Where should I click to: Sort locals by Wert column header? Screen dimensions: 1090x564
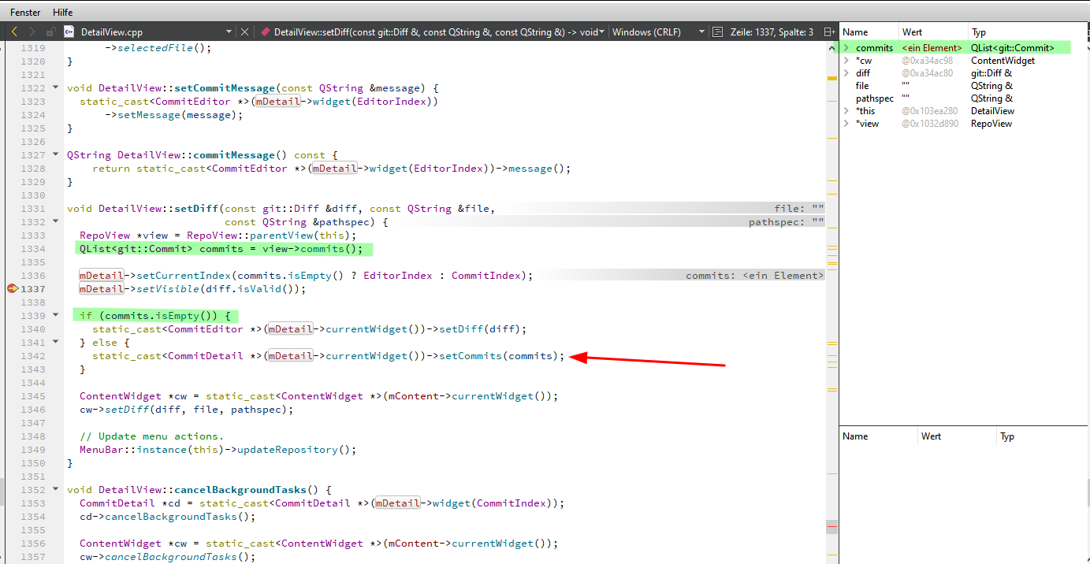click(x=932, y=32)
